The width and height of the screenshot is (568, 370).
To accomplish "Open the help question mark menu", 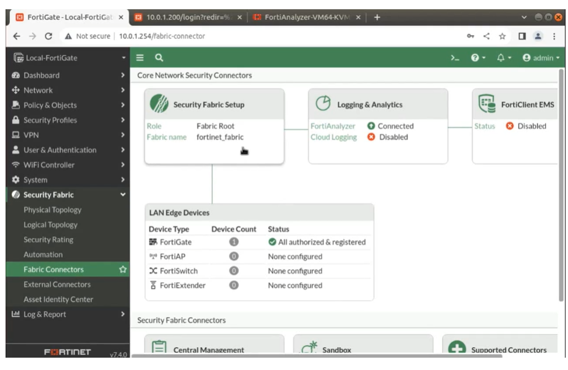I will coord(478,58).
